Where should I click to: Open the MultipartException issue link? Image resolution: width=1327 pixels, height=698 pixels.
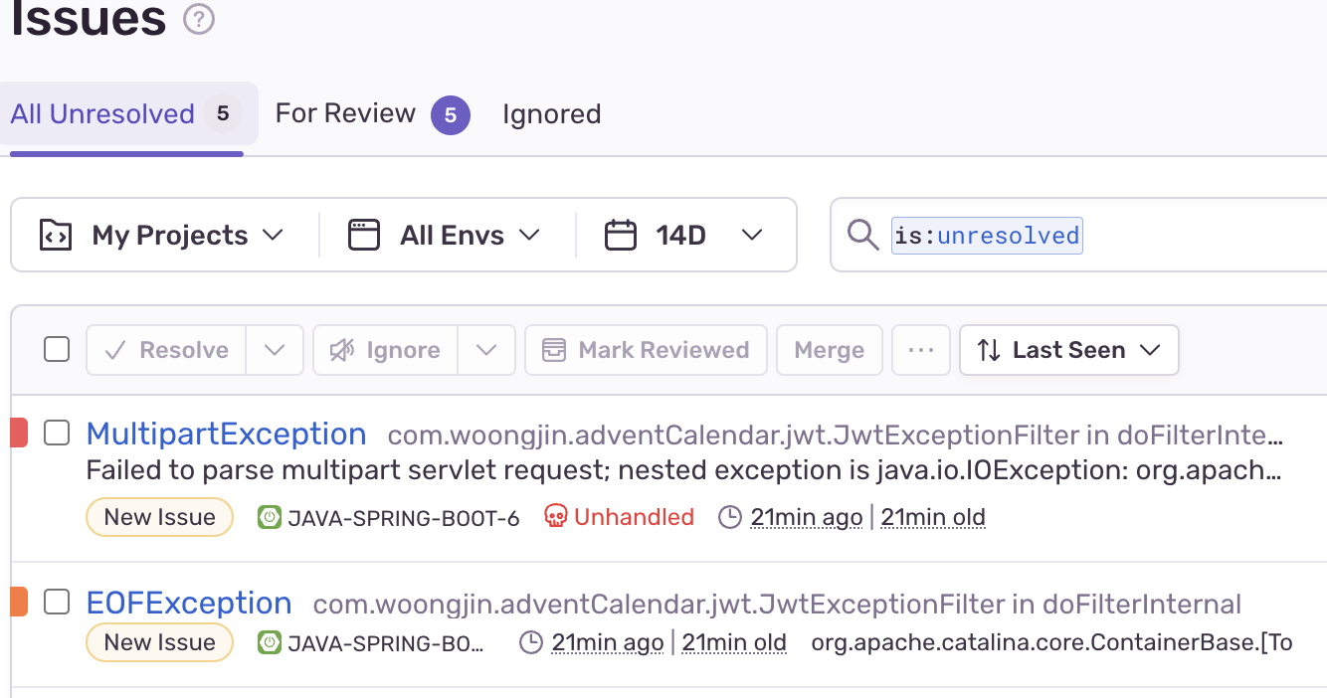(x=227, y=434)
